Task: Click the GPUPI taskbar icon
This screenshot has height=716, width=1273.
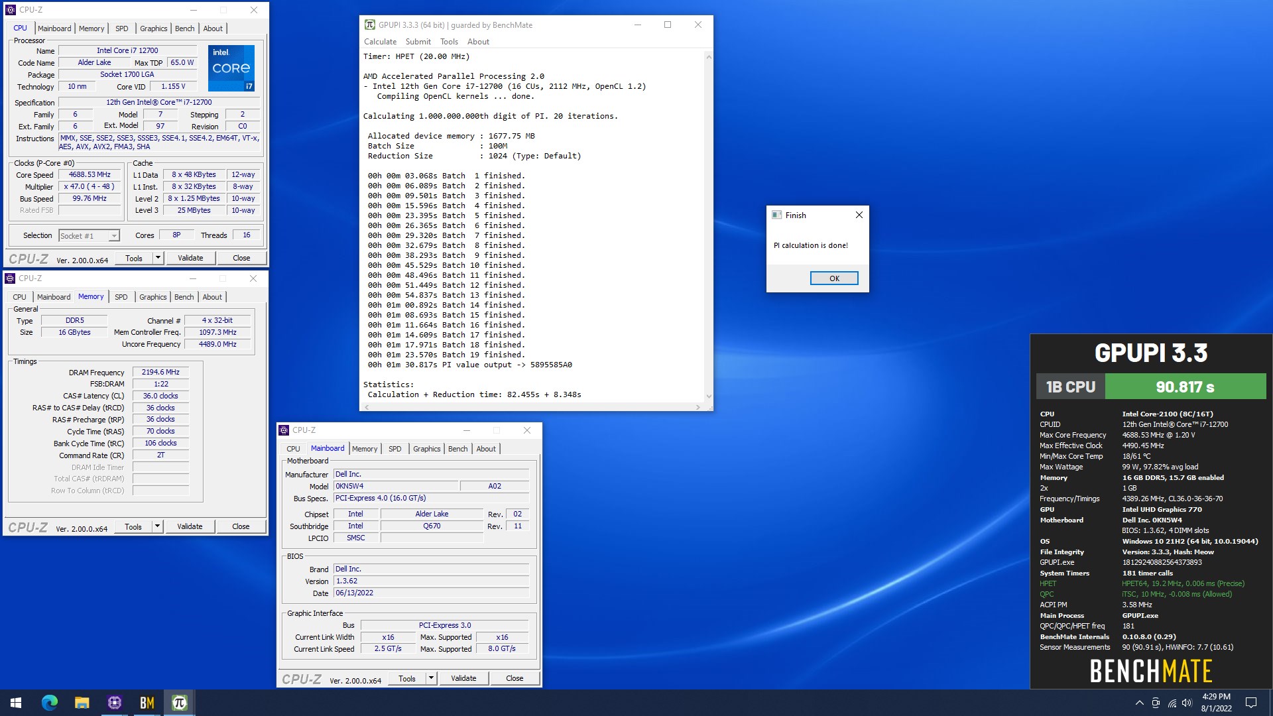Action: pyautogui.click(x=179, y=703)
